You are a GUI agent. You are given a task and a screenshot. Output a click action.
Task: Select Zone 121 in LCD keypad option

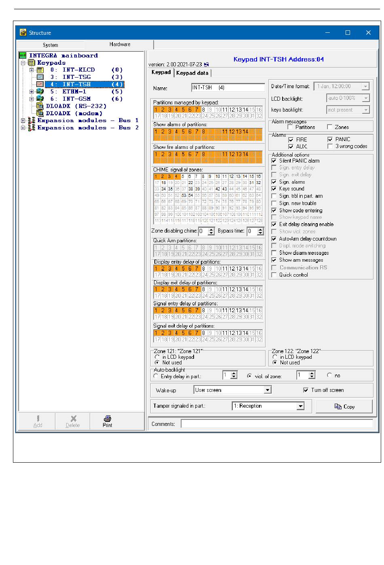[157, 357]
